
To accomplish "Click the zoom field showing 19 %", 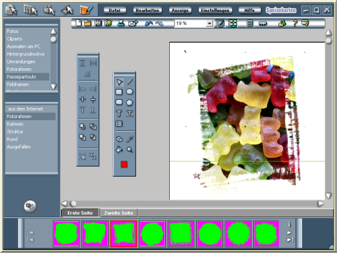I will pyautogui.click(x=191, y=24).
